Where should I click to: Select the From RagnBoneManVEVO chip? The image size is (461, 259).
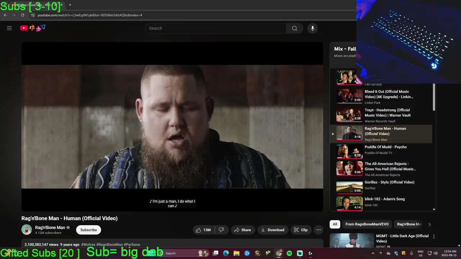point(367,224)
